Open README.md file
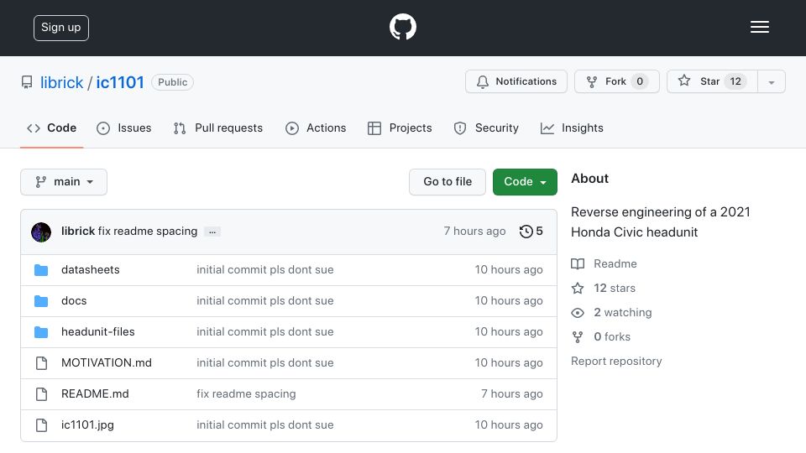 (x=95, y=394)
